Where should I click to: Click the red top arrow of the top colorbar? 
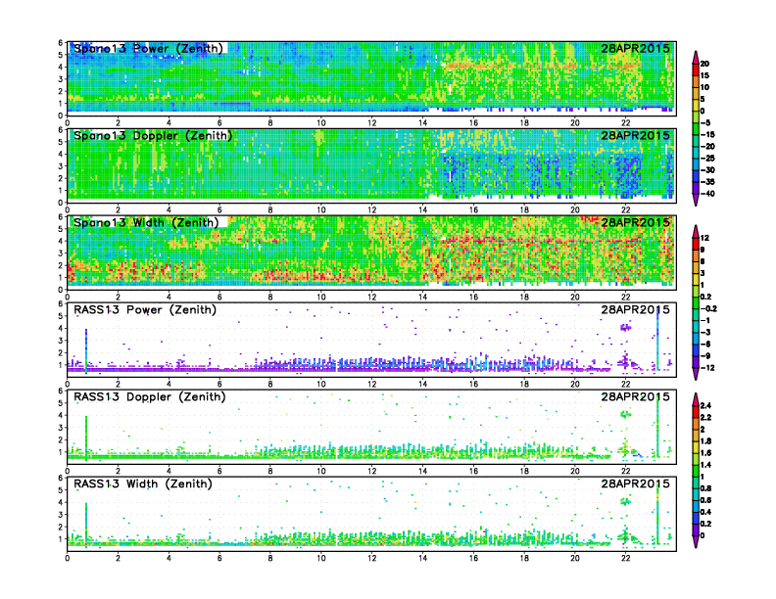coord(695,55)
